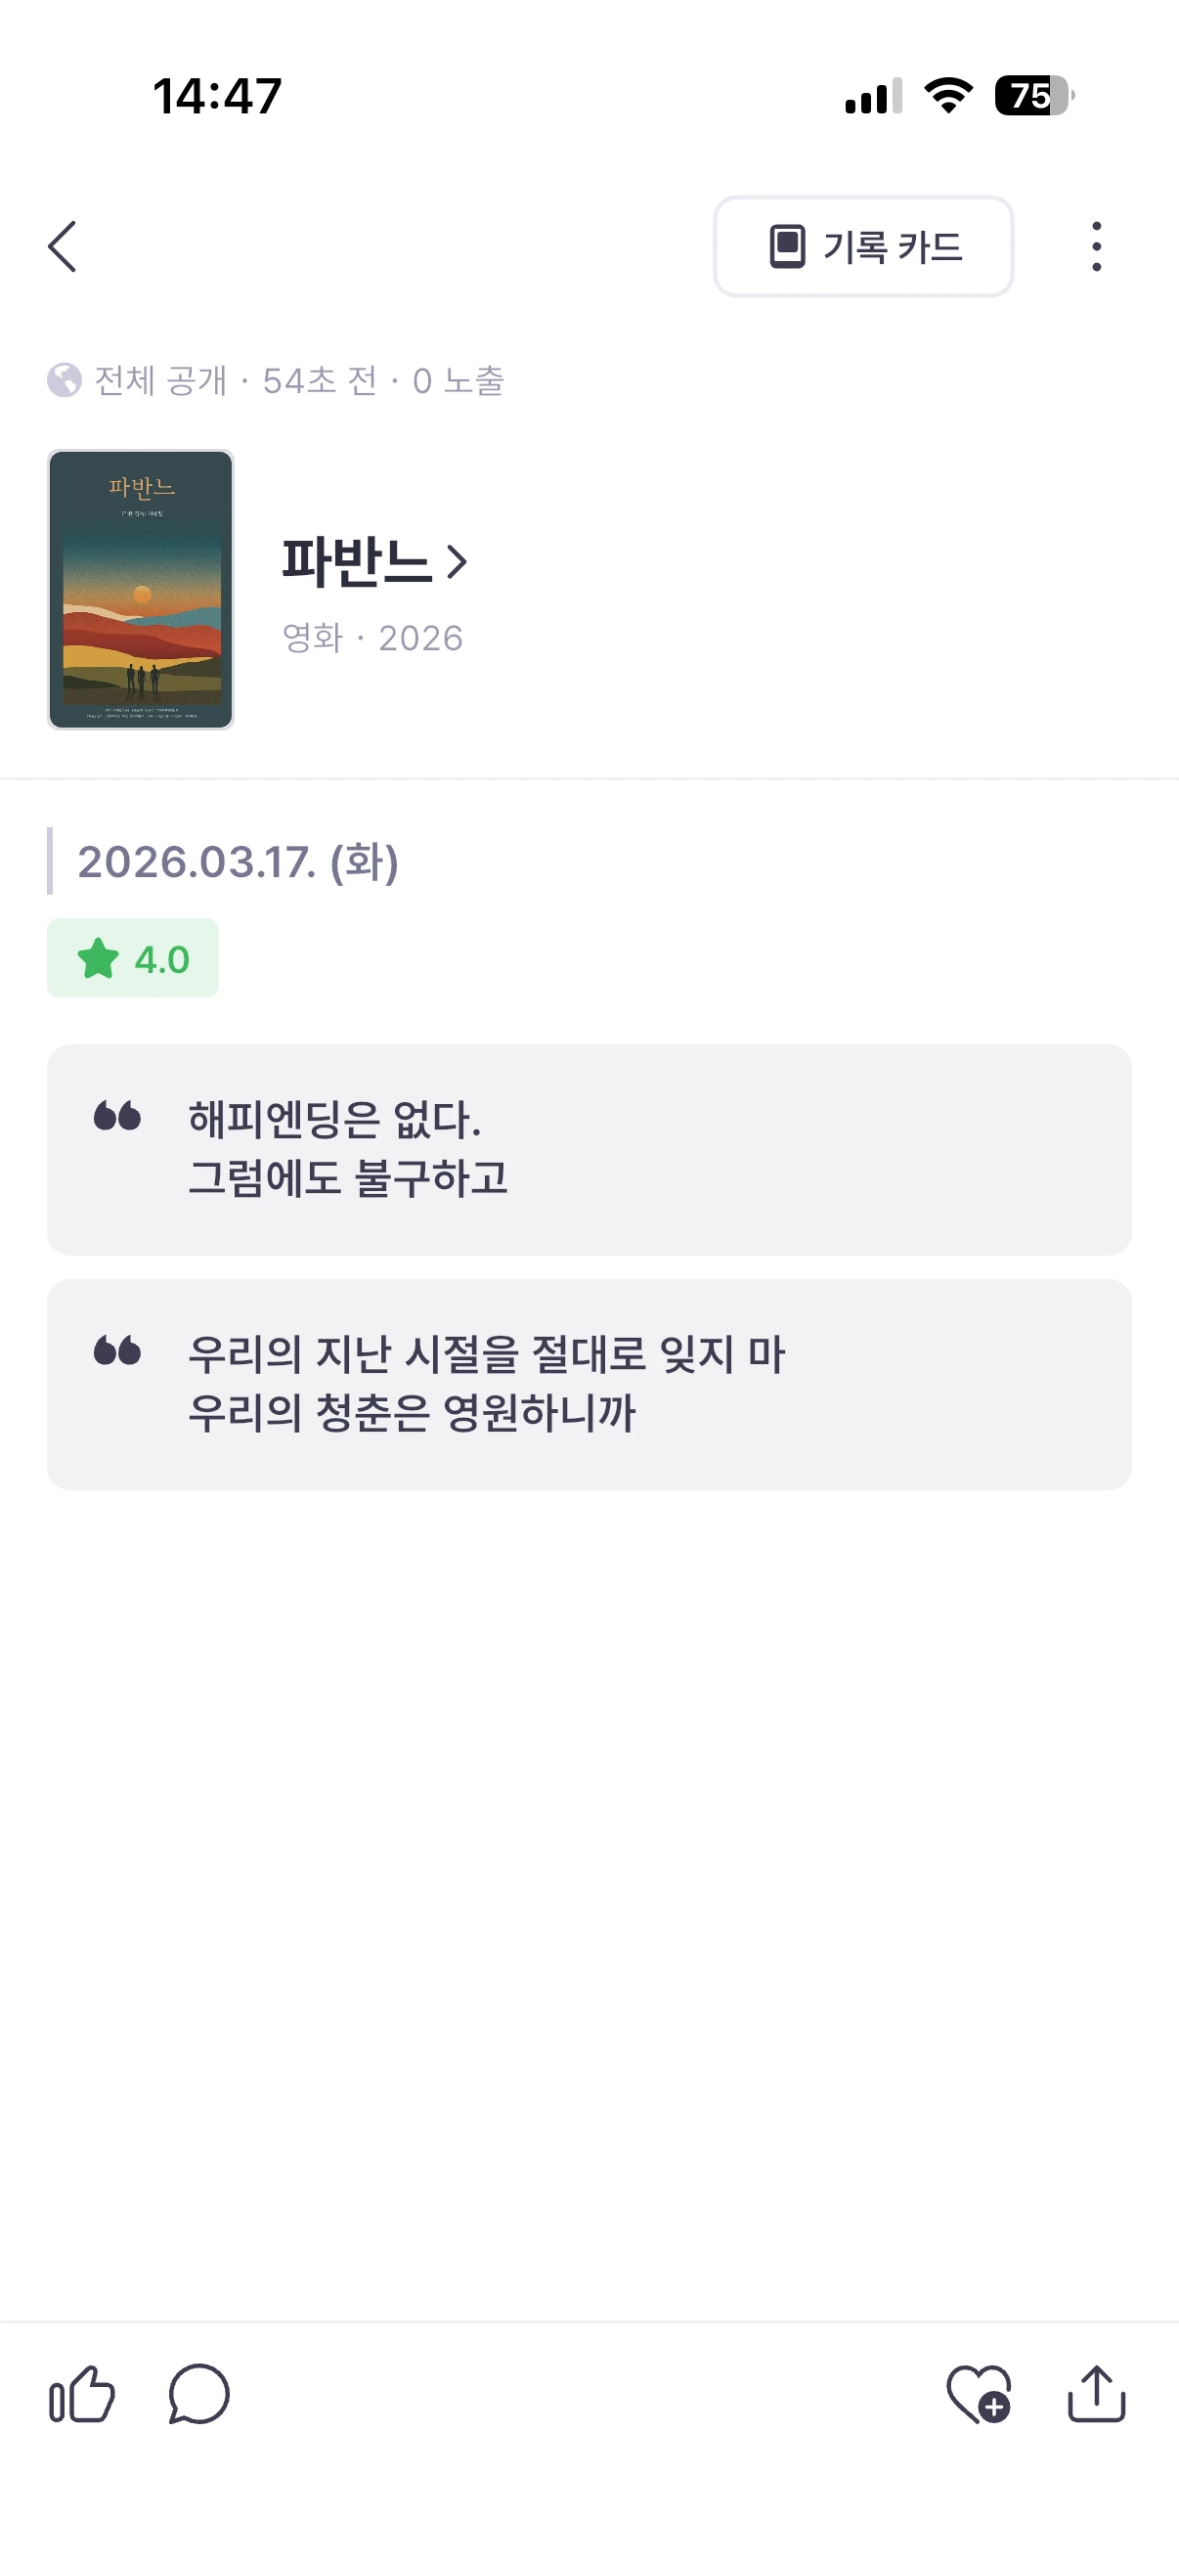
Task: Tap the share icon
Action: pyautogui.click(x=1097, y=2395)
